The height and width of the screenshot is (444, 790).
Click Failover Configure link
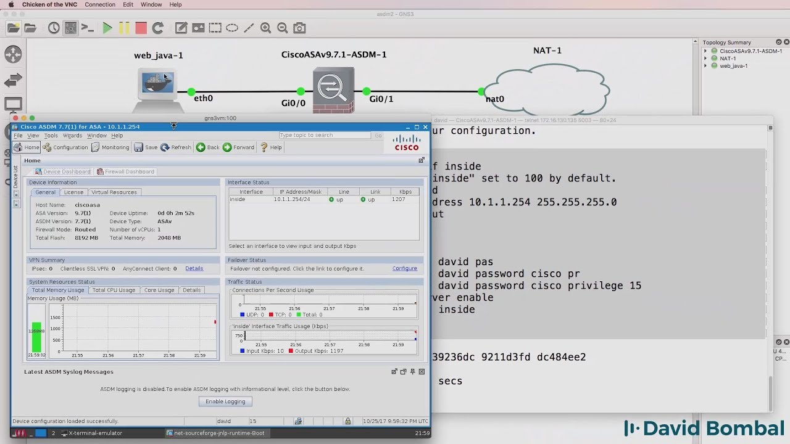click(405, 268)
